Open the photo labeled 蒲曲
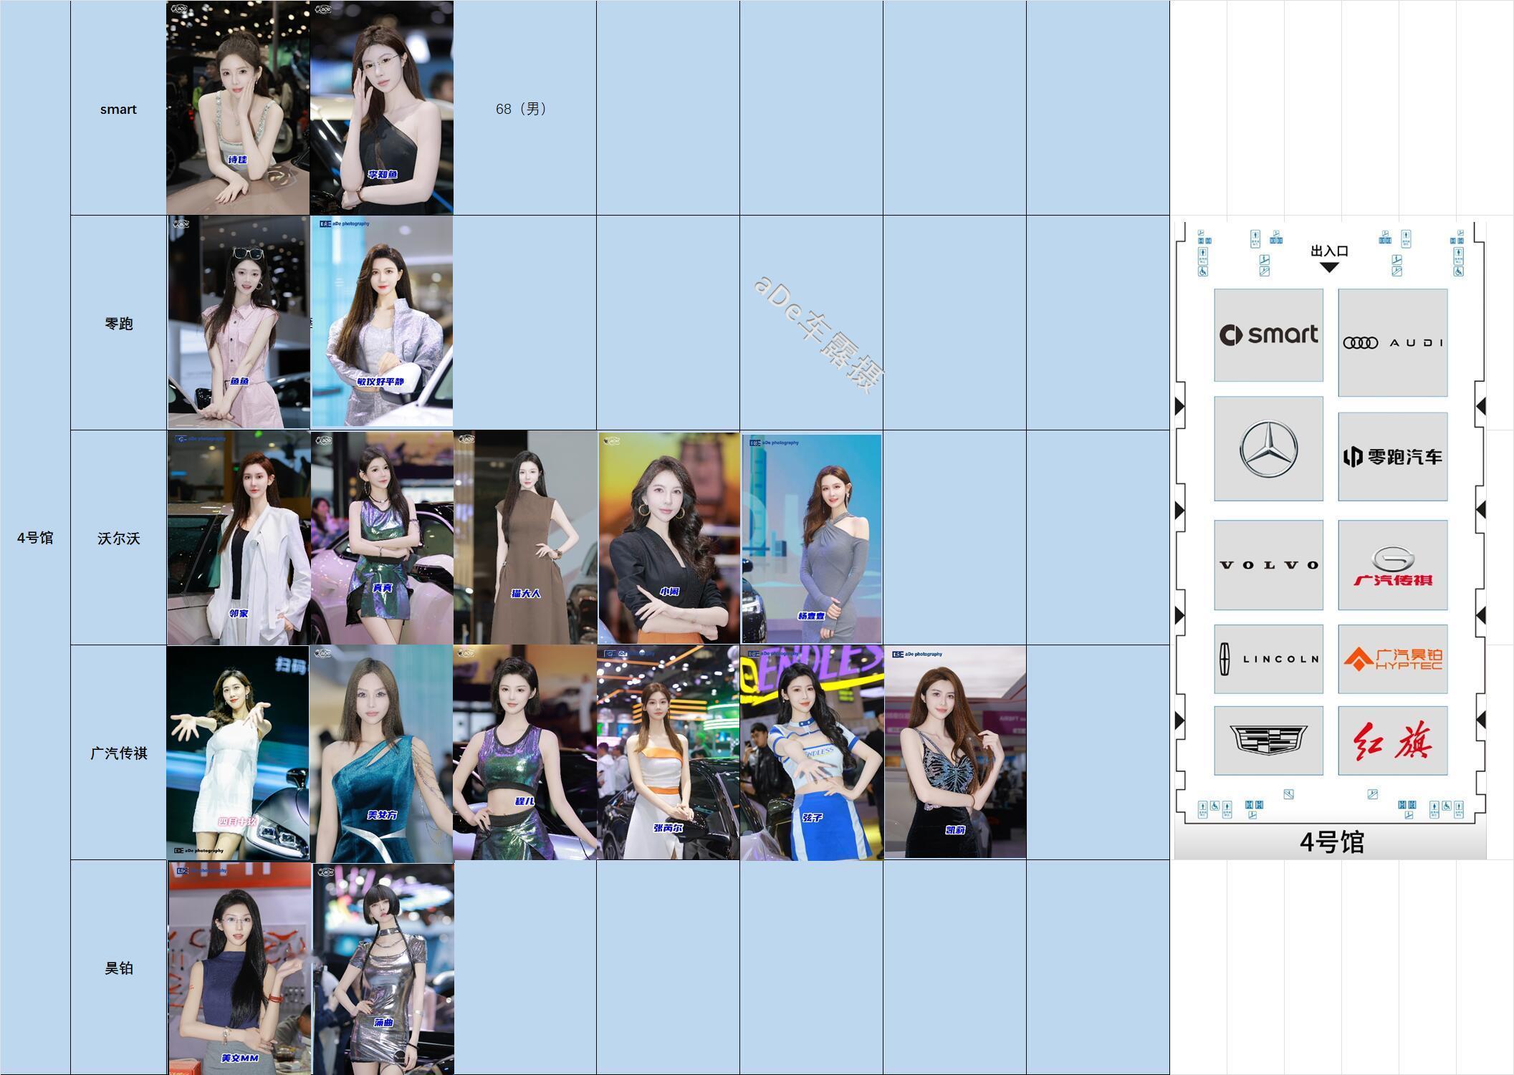 tap(383, 969)
